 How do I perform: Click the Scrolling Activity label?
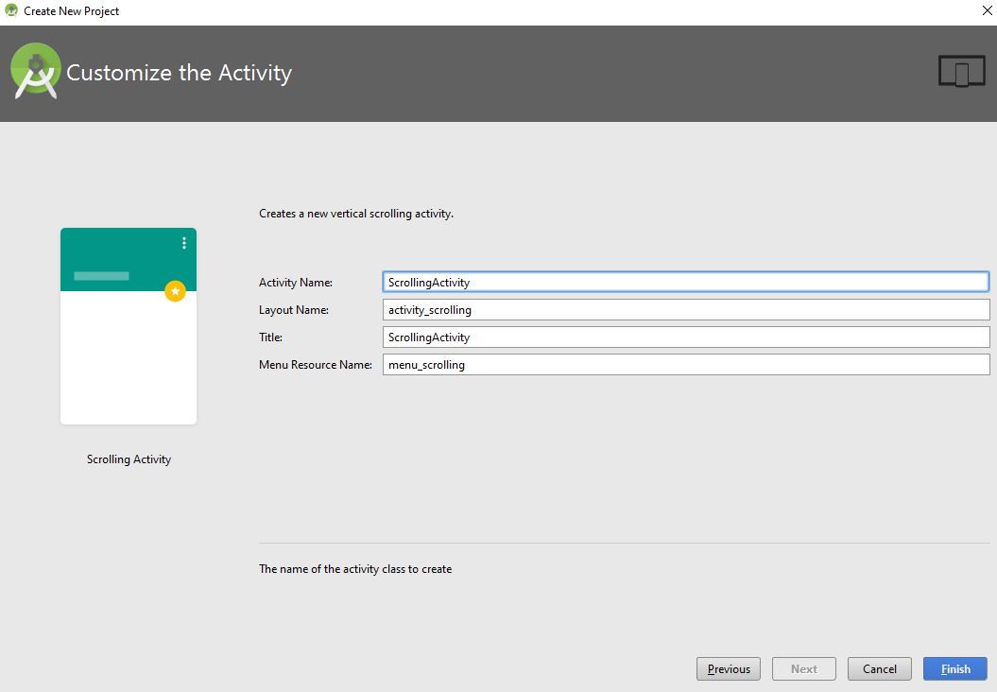coord(129,459)
